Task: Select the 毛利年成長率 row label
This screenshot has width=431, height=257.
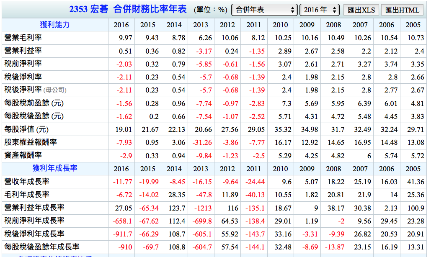Action: click(x=27, y=195)
